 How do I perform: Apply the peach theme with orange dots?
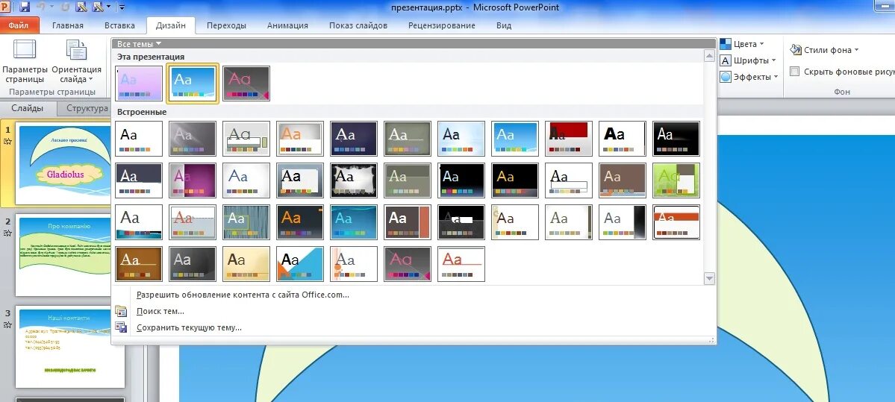[354, 264]
